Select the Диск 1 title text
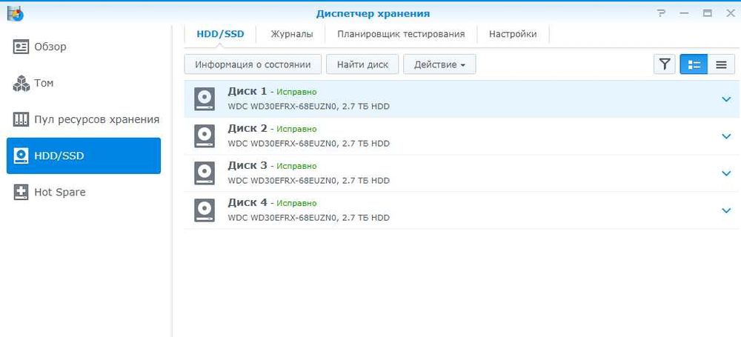 (247, 91)
